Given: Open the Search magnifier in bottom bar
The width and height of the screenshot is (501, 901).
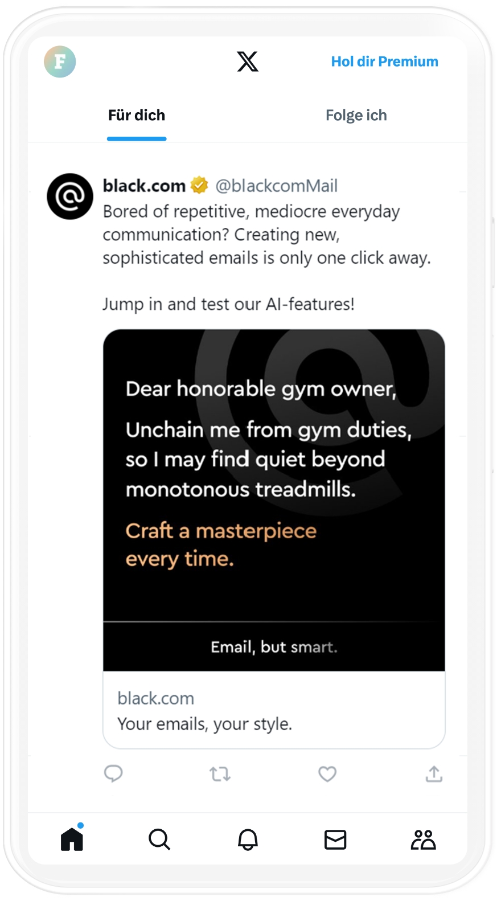Looking at the screenshot, I should pyautogui.click(x=159, y=839).
